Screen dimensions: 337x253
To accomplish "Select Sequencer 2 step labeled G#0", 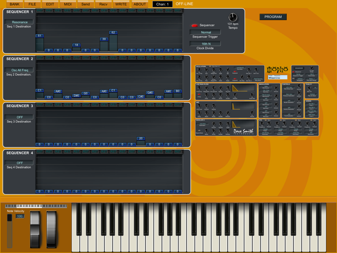I will tap(150, 94).
